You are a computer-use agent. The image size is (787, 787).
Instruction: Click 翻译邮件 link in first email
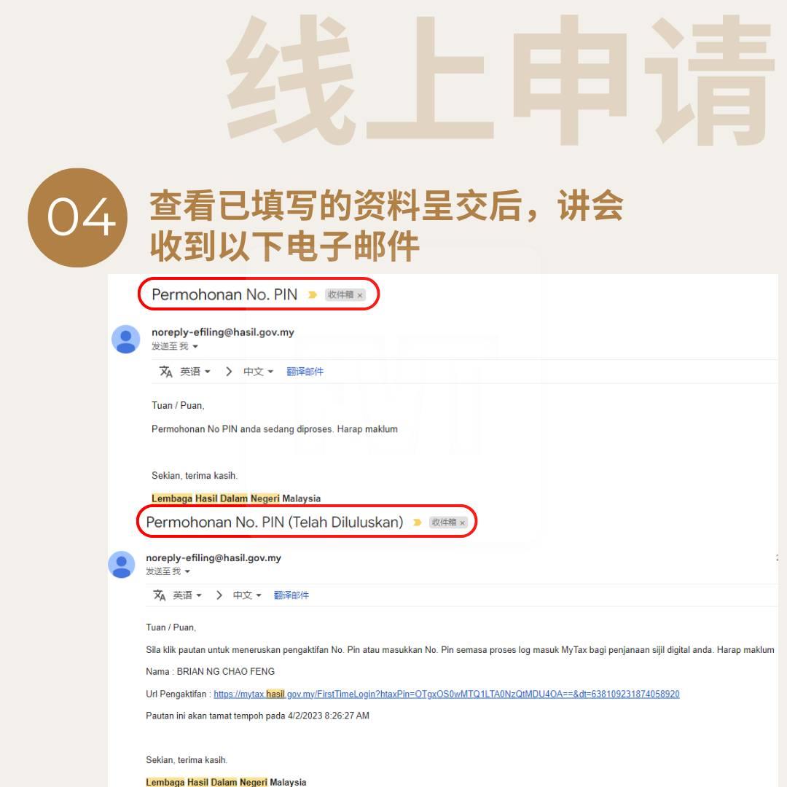[x=305, y=372]
